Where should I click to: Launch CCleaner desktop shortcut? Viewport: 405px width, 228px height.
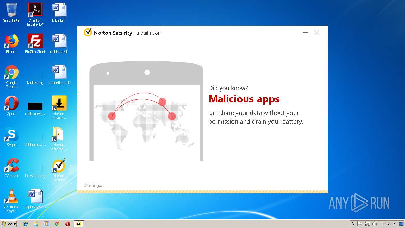[11, 168]
